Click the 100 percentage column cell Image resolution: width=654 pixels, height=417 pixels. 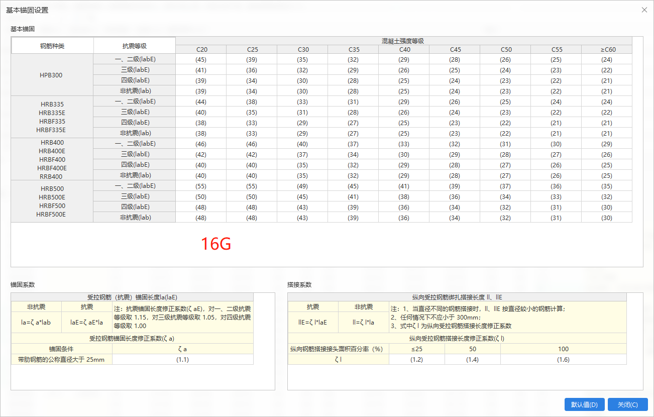(564, 349)
